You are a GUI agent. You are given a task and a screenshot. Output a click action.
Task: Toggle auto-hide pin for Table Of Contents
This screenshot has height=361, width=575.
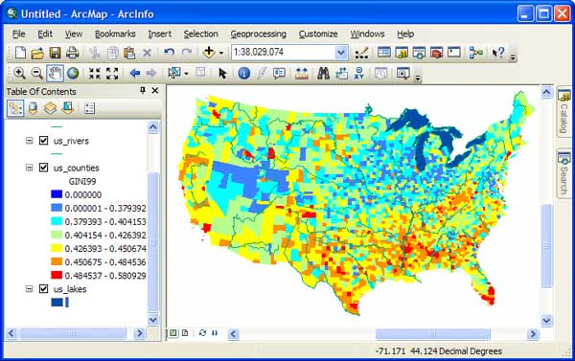[x=143, y=90]
